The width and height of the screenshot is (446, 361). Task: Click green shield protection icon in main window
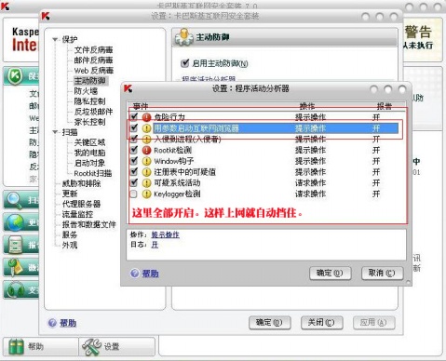click(x=15, y=76)
